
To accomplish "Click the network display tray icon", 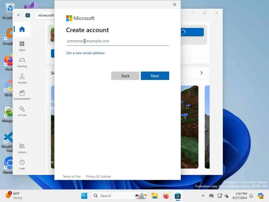I will (x=220, y=196).
